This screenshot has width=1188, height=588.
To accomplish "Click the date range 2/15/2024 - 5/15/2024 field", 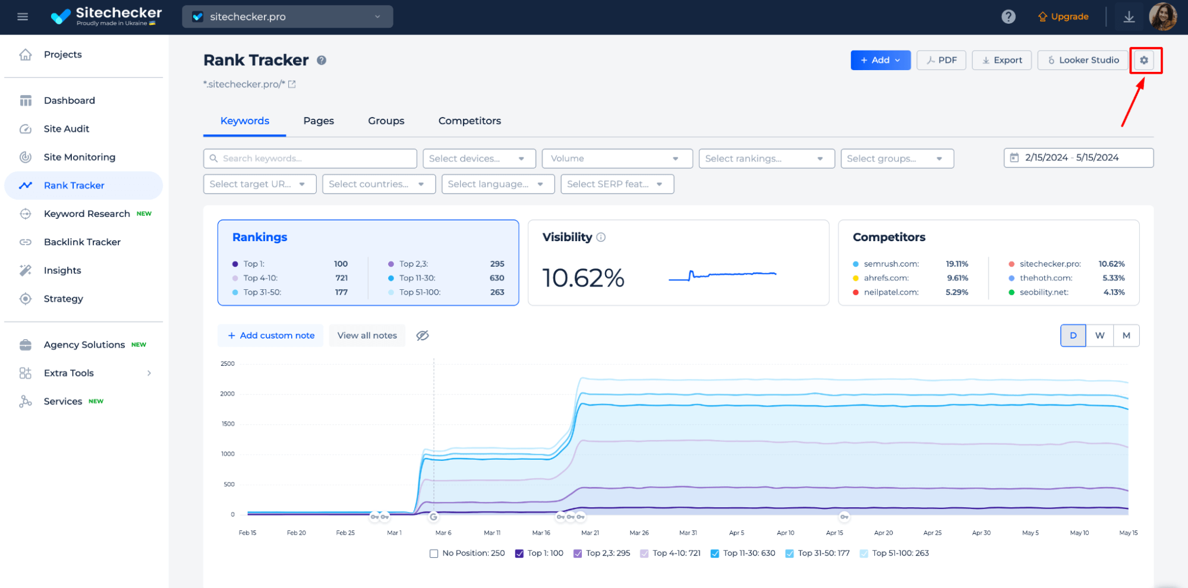I will (x=1079, y=157).
